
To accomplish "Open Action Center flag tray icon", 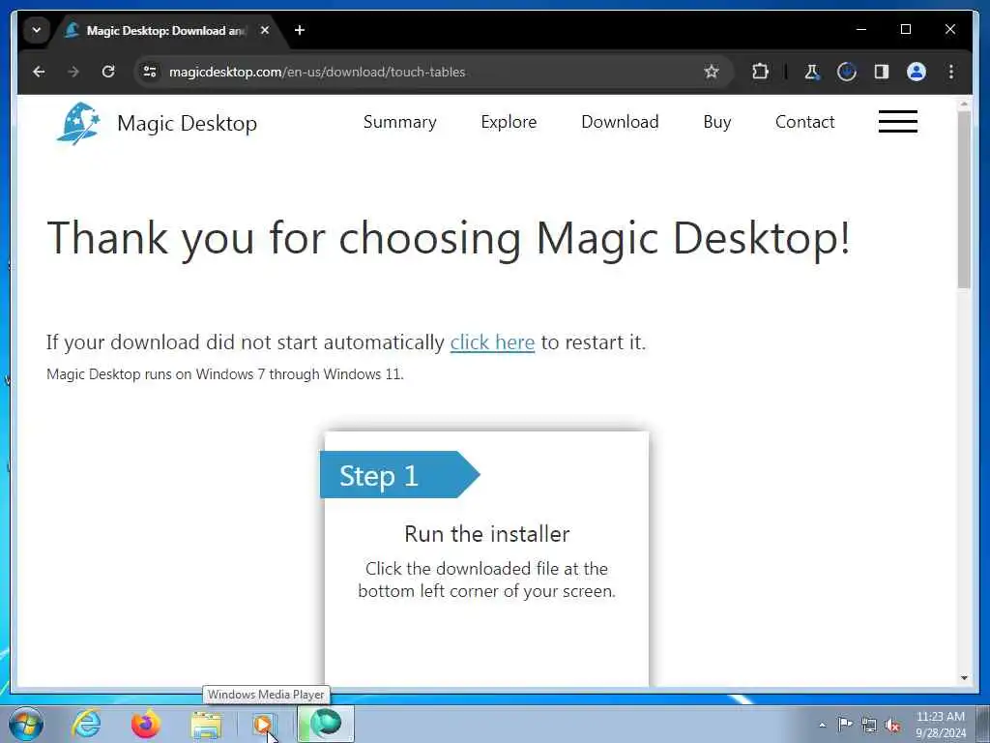I will (845, 724).
